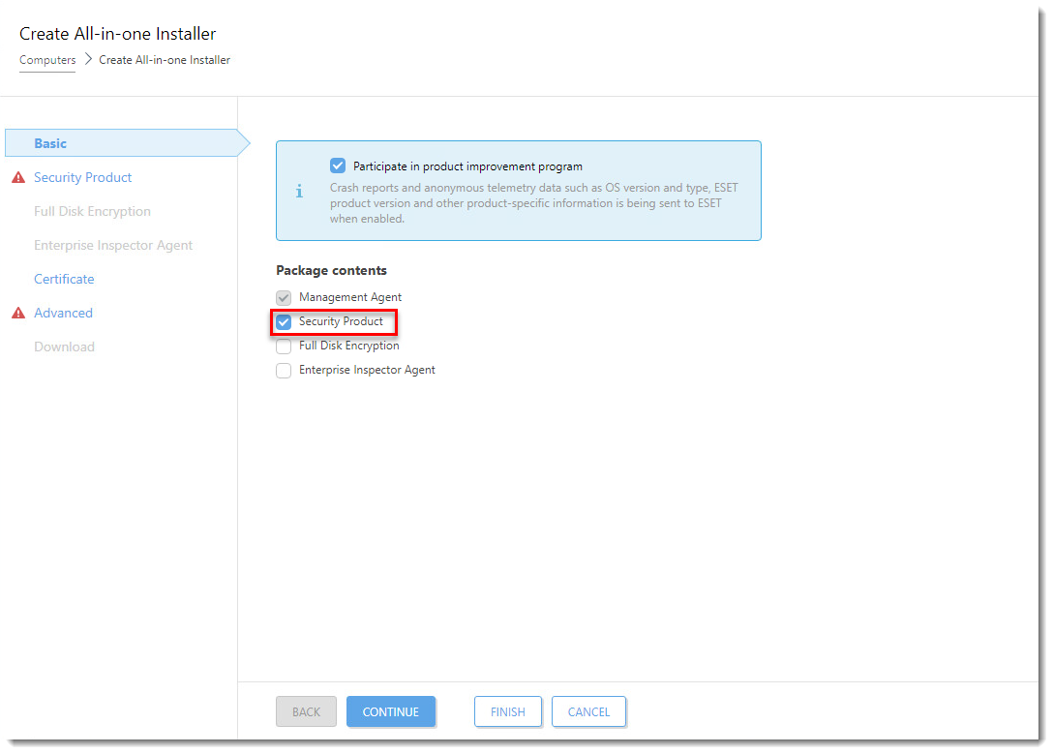Click the breadcrumb chevron after Computers

click(x=87, y=60)
